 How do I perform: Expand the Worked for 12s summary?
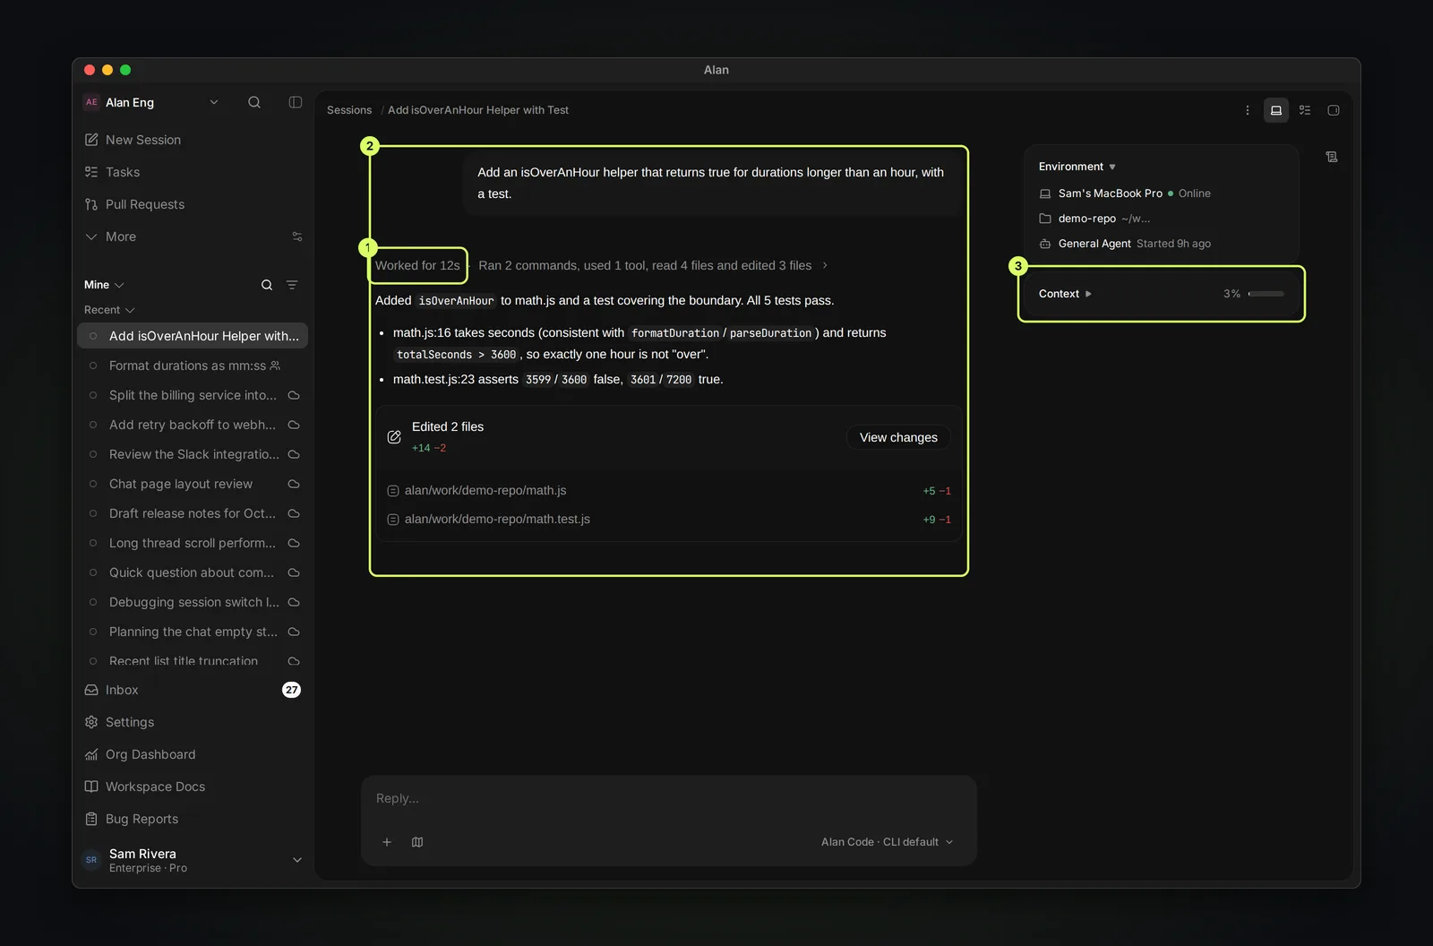click(x=417, y=265)
